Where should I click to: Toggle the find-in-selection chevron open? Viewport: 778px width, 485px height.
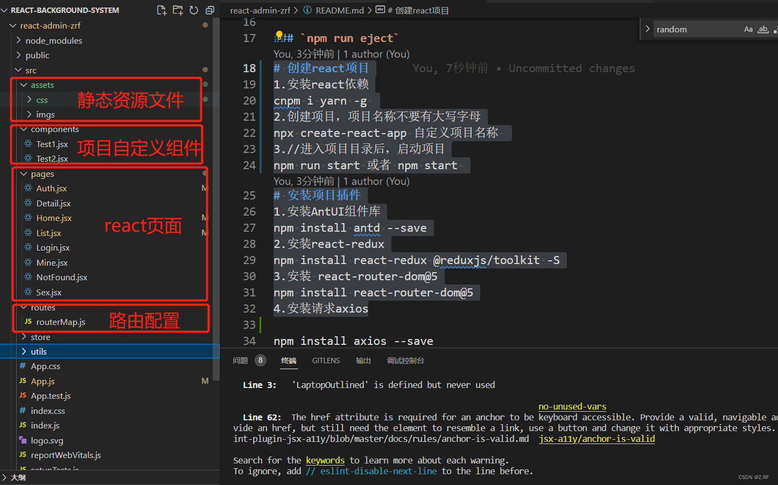click(647, 29)
